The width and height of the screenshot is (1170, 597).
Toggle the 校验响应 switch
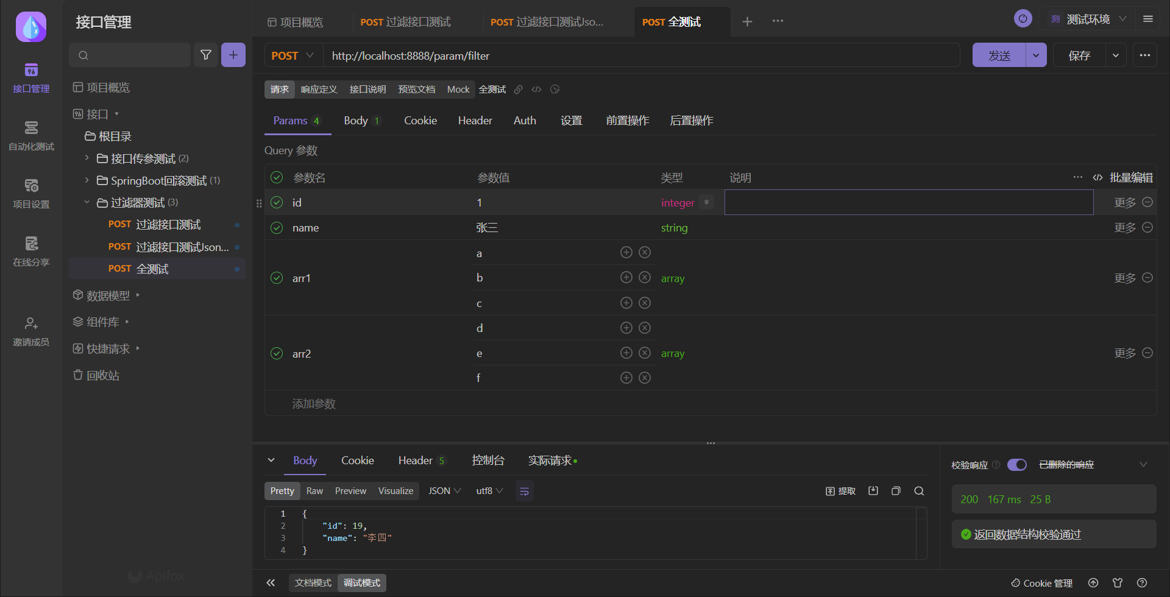tap(1016, 465)
